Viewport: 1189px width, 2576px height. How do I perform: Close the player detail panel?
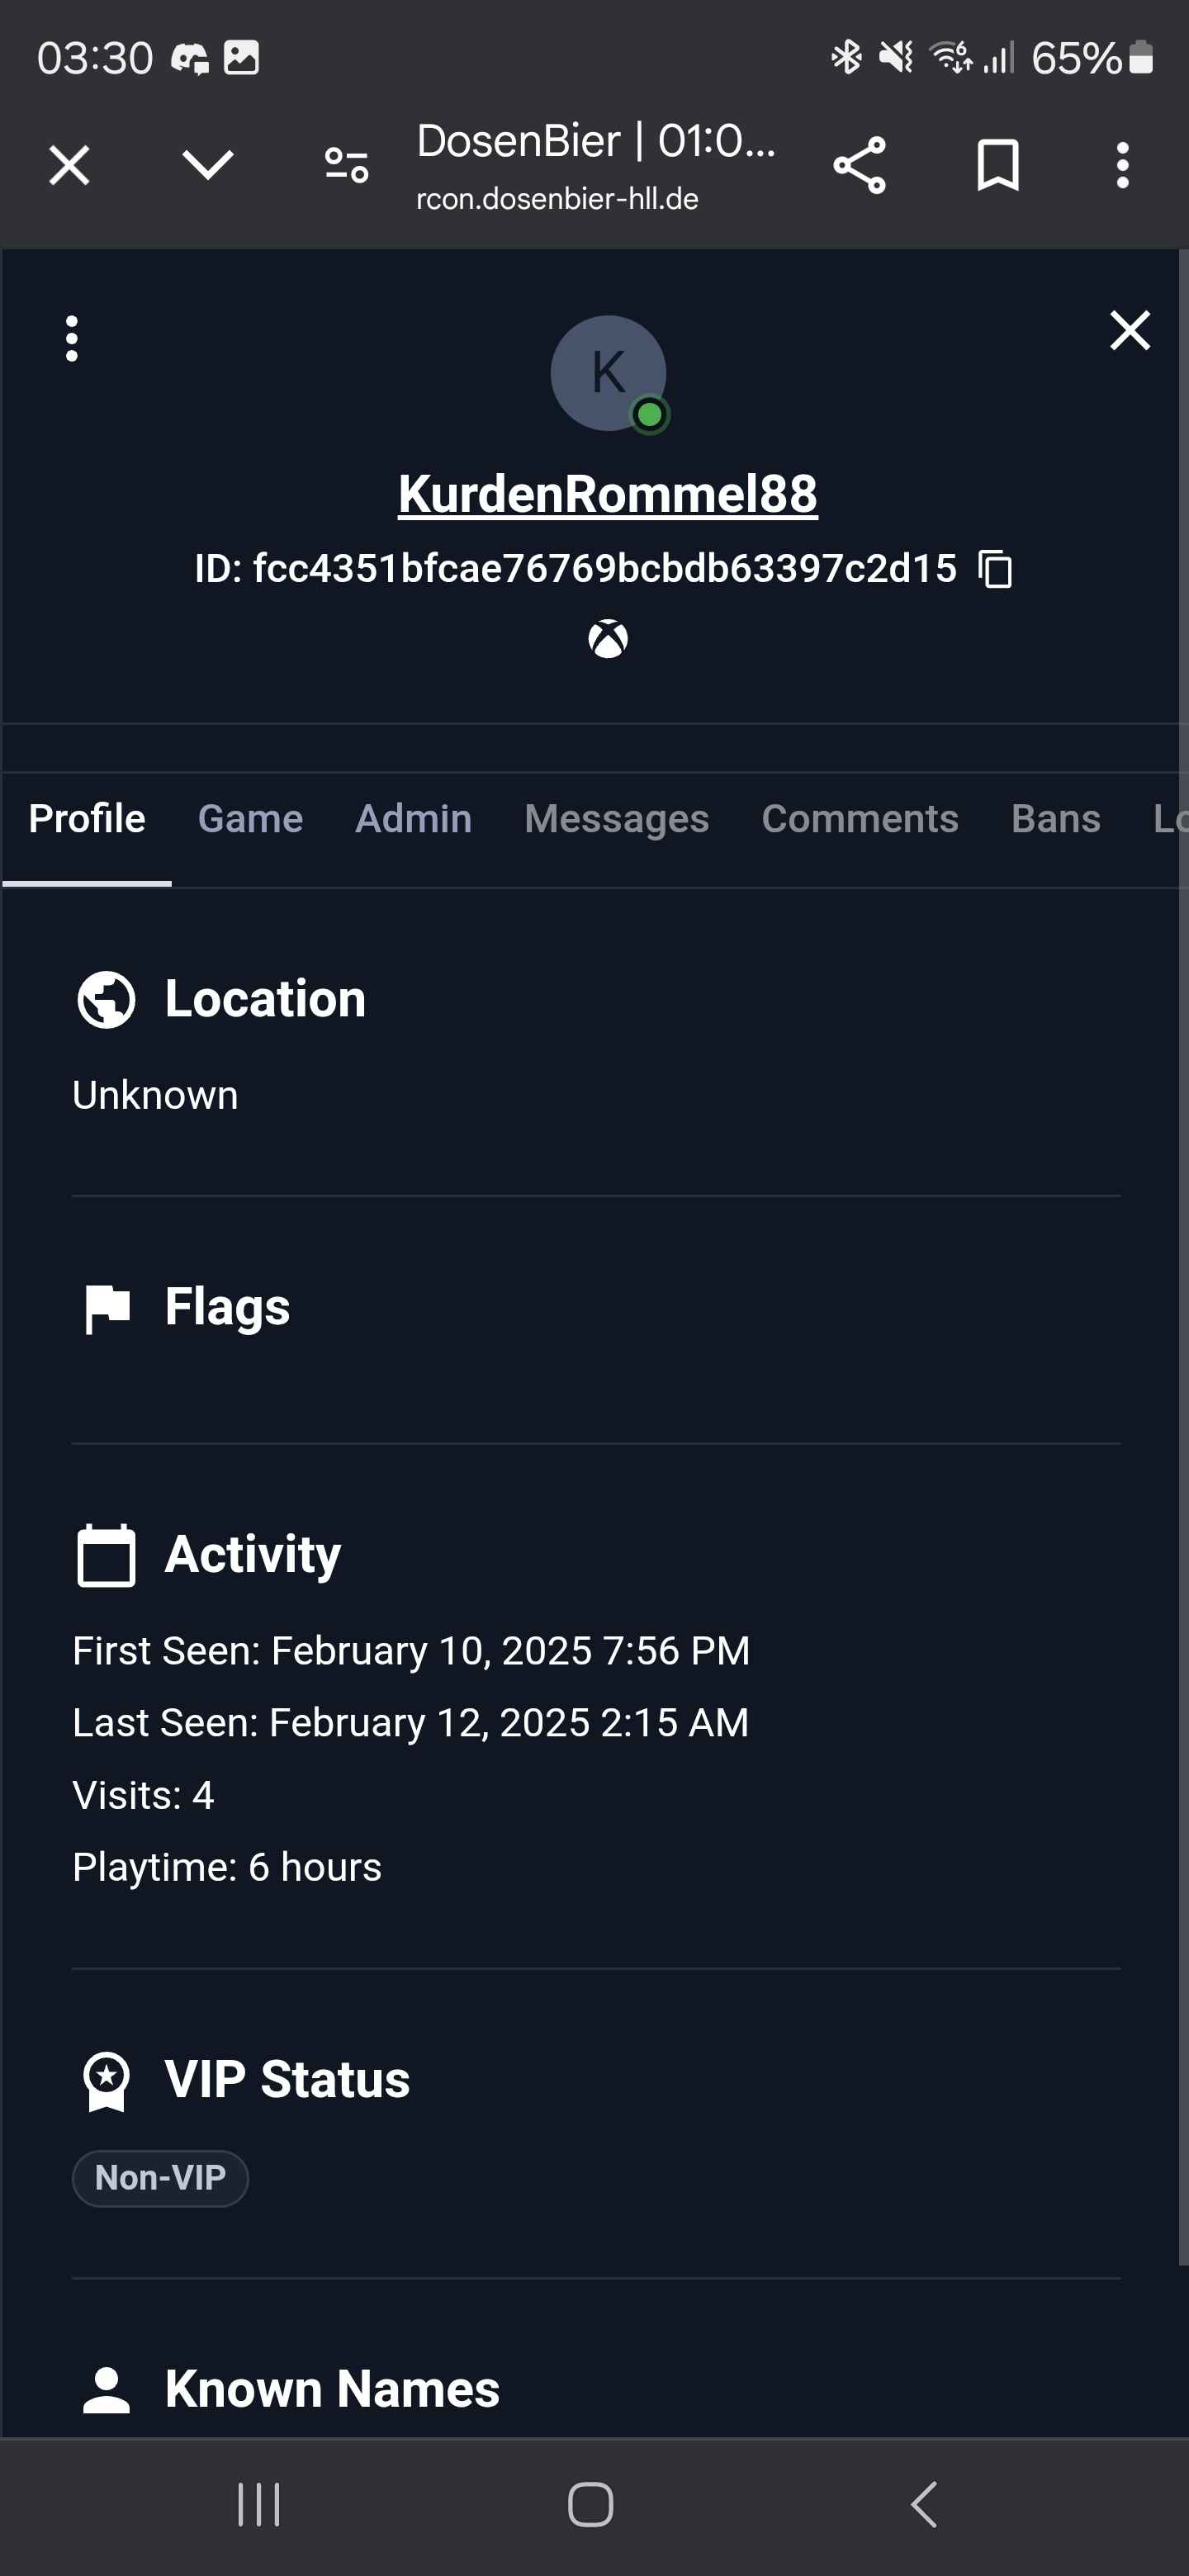tap(1129, 330)
